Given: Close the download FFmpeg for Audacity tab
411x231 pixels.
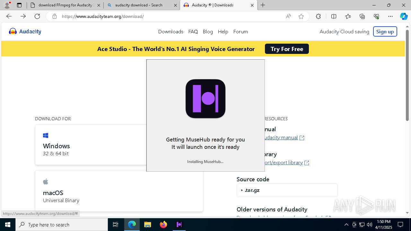Looking at the screenshot, I should (99, 5).
